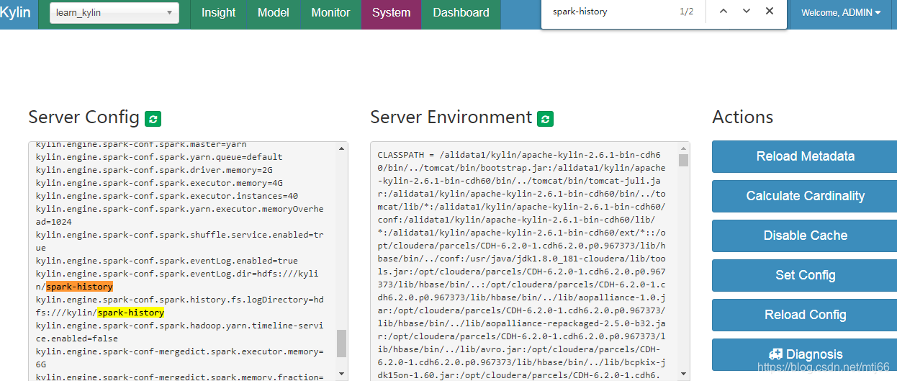
Task: Click Server Config scrollbar up arrow
Action: [x=341, y=148]
